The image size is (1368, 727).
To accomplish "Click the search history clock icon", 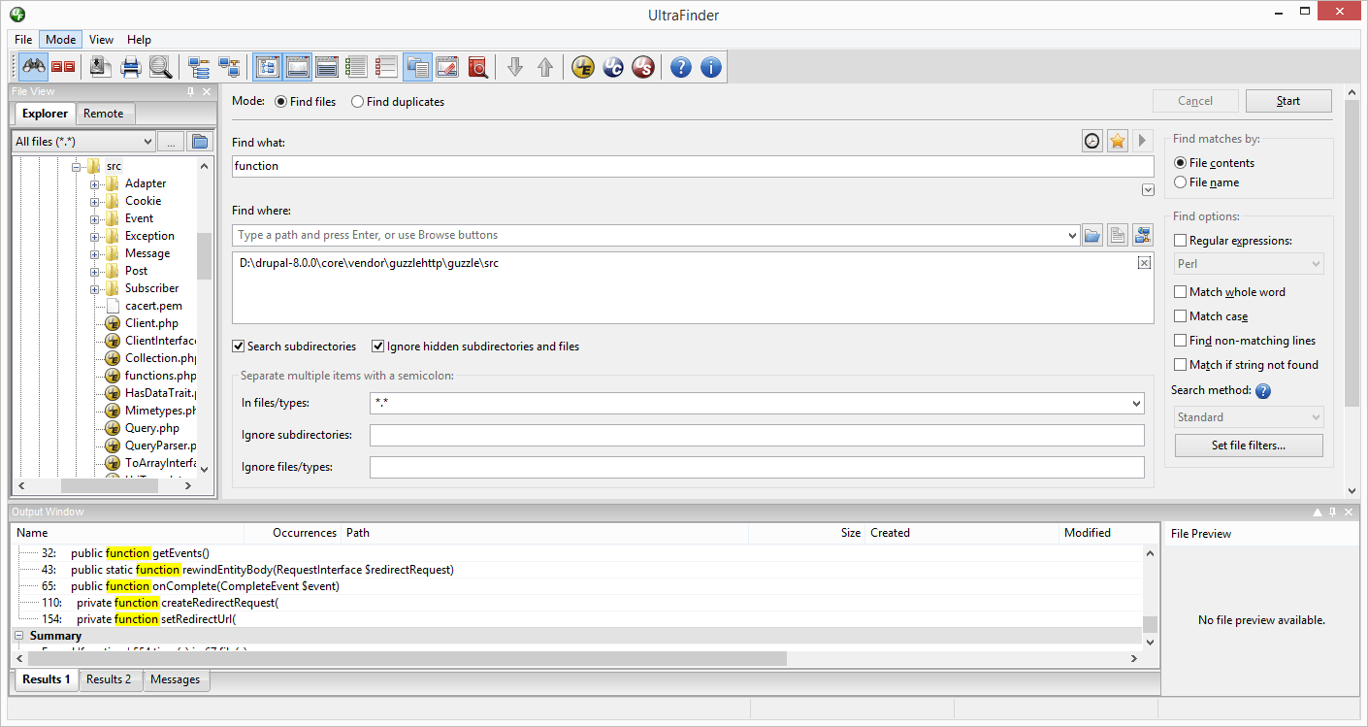I will (x=1092, y=142).
